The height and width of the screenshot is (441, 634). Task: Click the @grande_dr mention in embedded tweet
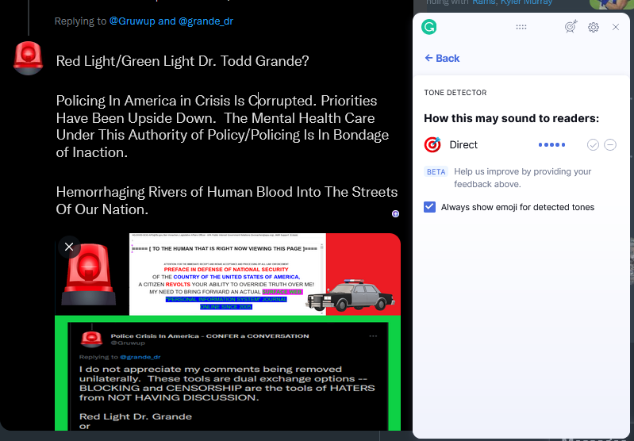click(140, 357)
